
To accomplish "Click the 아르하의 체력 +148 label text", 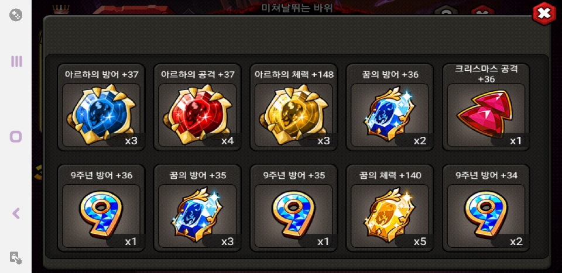I will coord(294,74).
